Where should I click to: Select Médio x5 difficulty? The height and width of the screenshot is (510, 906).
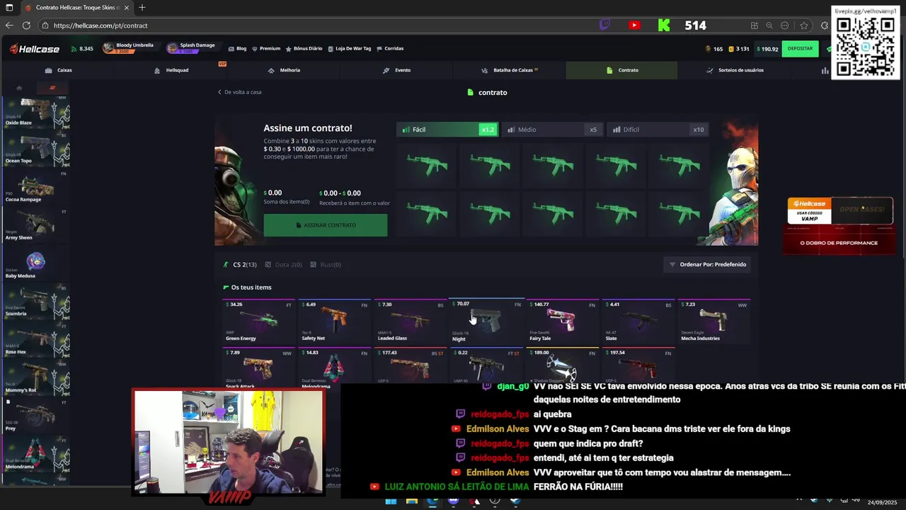[552, 130]
